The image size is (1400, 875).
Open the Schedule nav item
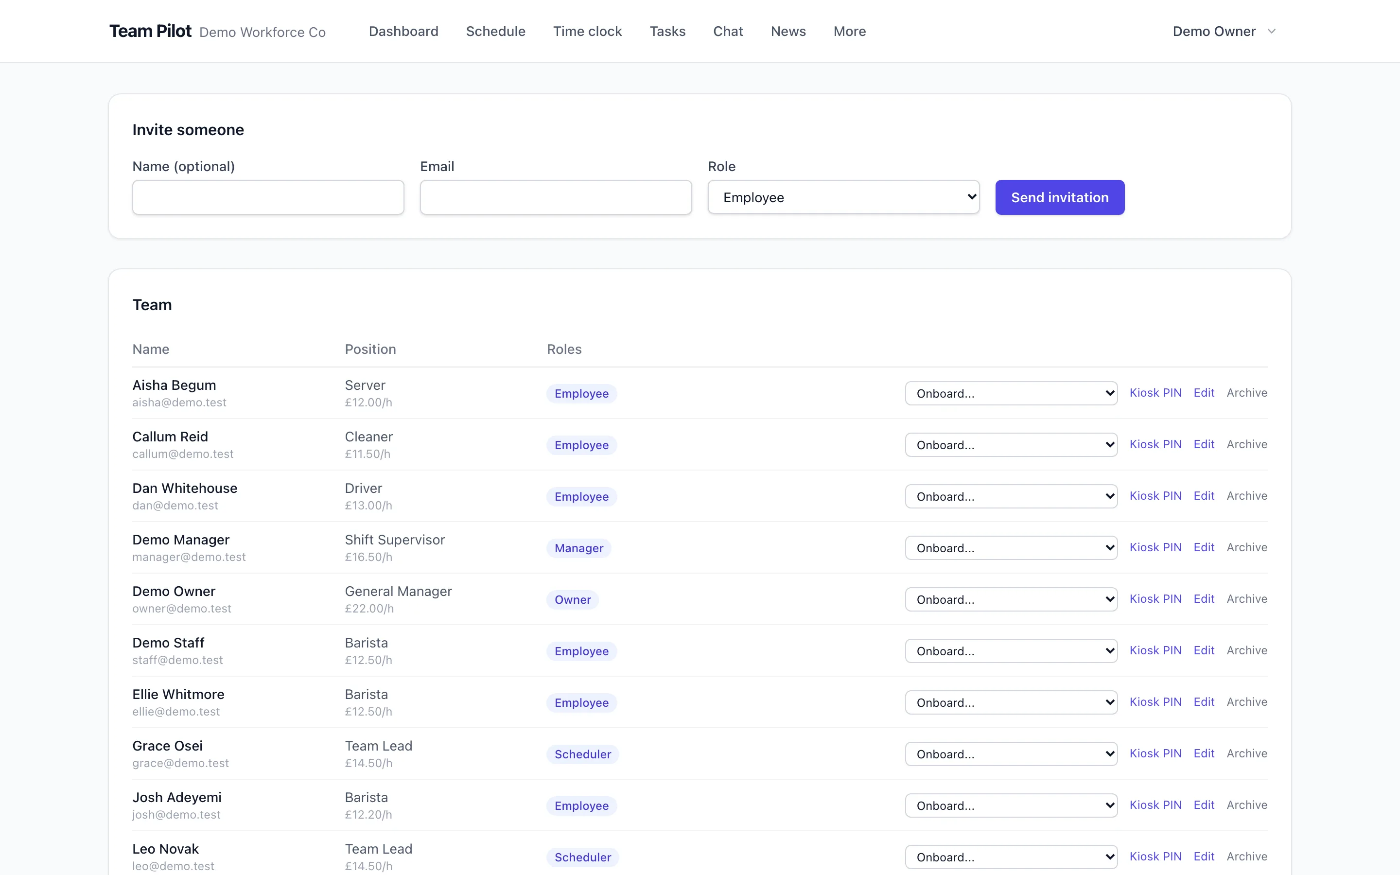tap(496, 31)
